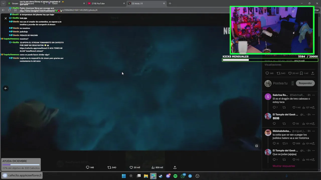Share the post from sidebar stats row
Screen dimensions: 321x180
click(312, 73)
